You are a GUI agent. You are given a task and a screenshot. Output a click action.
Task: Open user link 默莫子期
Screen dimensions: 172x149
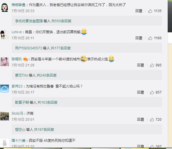[x=22, y=102]
